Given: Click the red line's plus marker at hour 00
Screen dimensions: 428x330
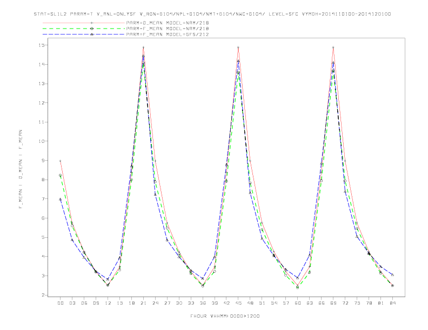Looking at the screenshot, I should click(x=61, y=161).
